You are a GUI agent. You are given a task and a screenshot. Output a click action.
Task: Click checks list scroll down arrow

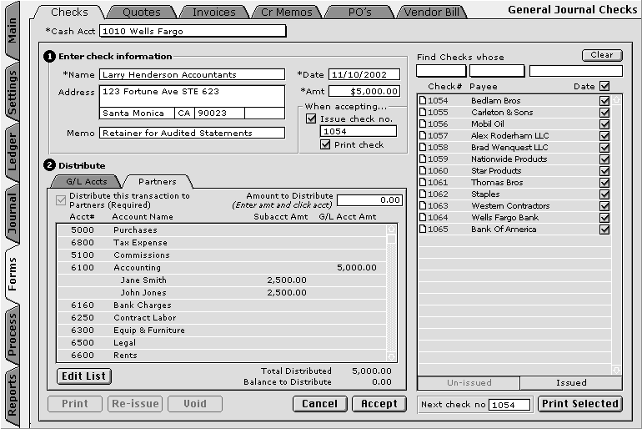point(617,370)
